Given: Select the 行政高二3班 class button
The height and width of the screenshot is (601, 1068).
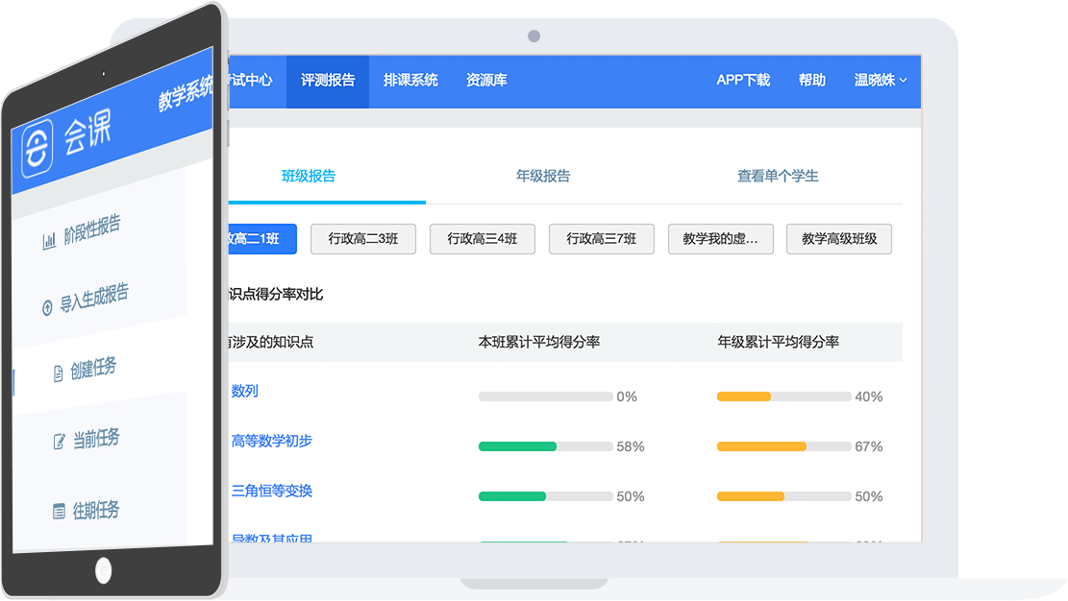Looking at the screenshot, I should 363,239.
